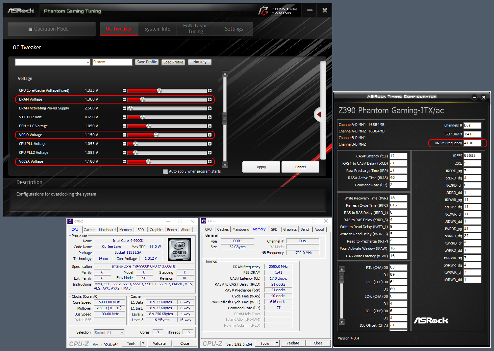Screen dimensions: 494x351
Task: Decrease VCCIO Voltage with minus icon
Action: (124, 135)
